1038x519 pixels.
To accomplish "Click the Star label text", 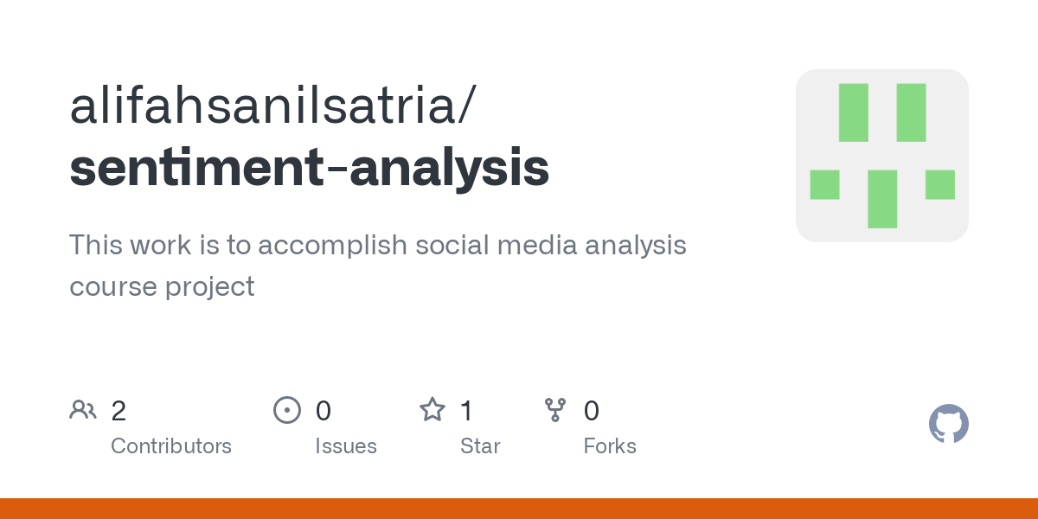I will click(x=480, y=446).
